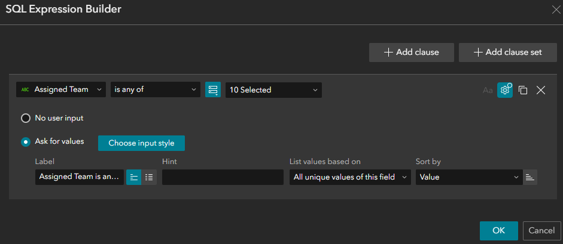The height and width of the screenshot is (244, 563).
Task: Open the Sort by Value dropdown
Action: [x=469, y=177]
